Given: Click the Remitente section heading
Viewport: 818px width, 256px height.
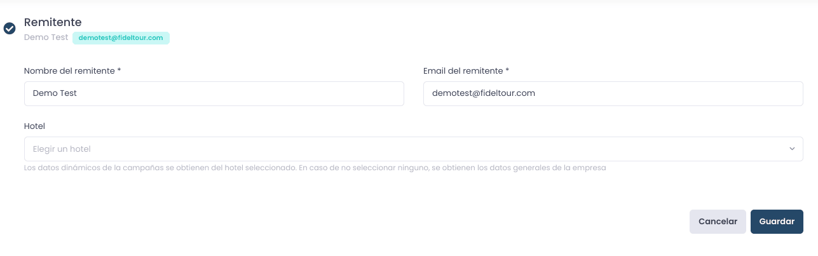Looking at the screenshot, I should [53, 22].
